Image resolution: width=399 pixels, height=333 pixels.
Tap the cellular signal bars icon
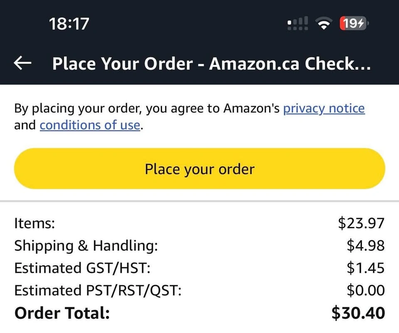298,24
